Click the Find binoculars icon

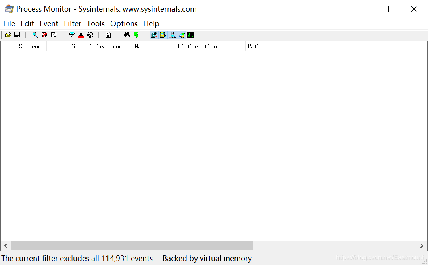127,35
